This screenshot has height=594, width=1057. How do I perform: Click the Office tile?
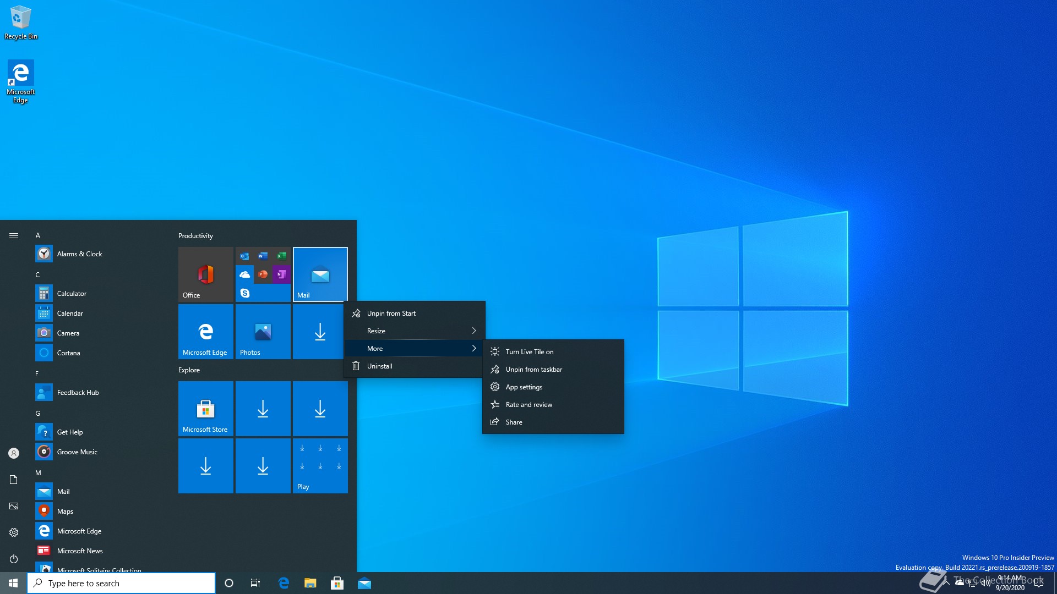206,274
